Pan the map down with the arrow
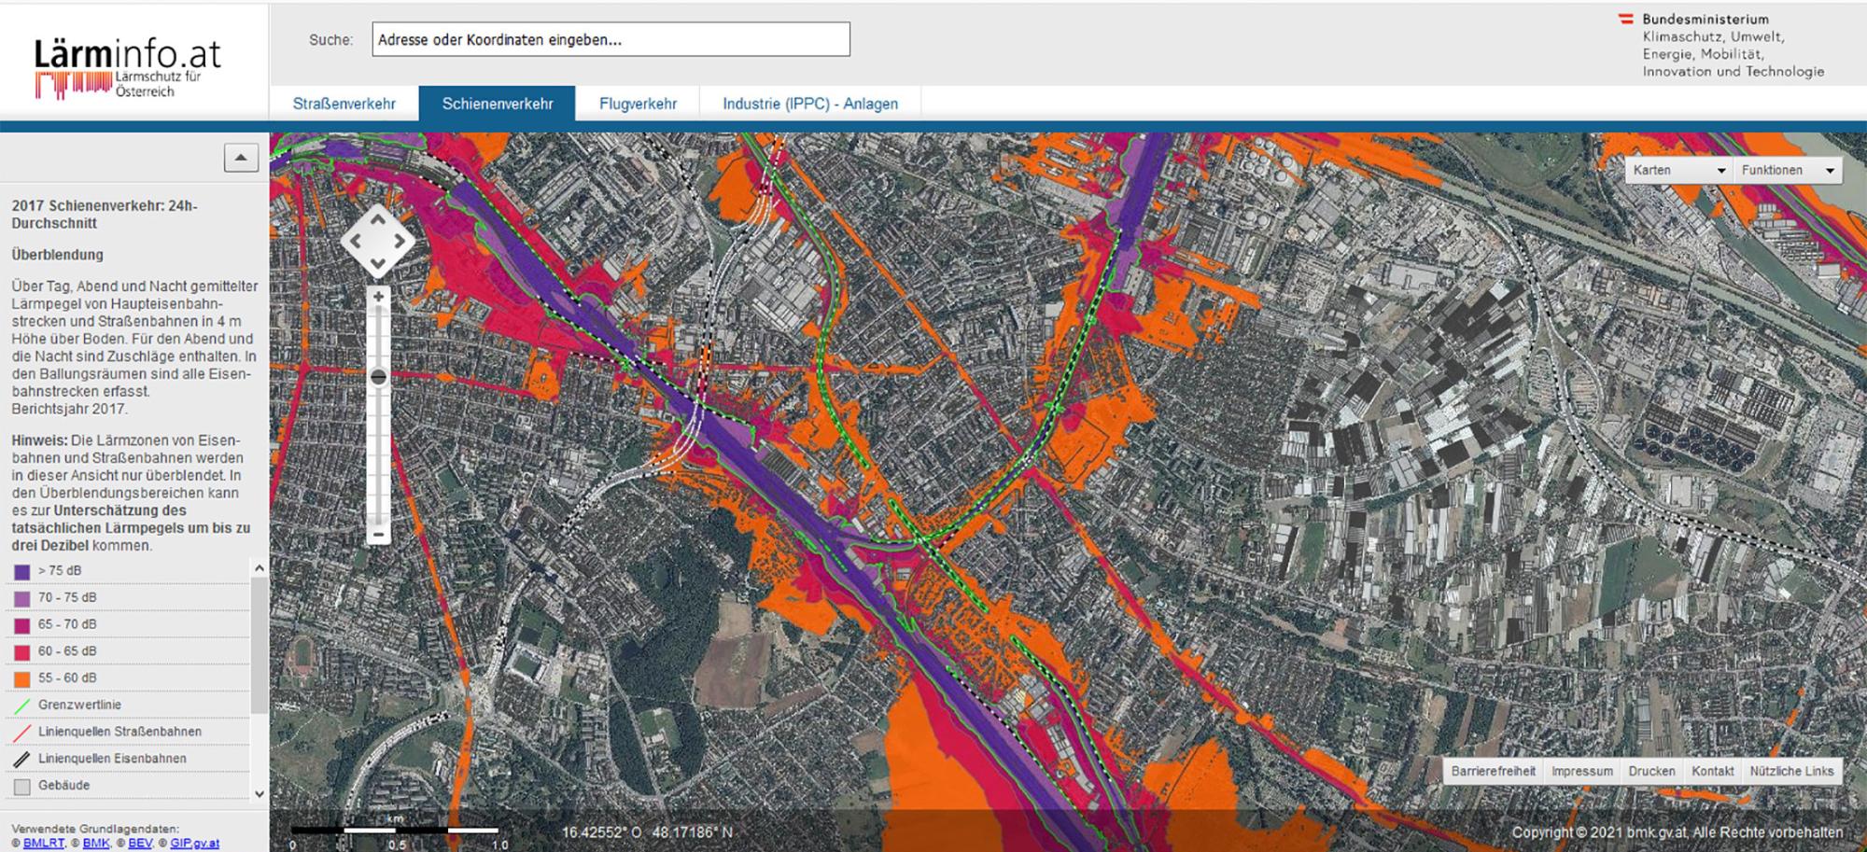This screenshot has height=852, width=1867. (377, 265)
